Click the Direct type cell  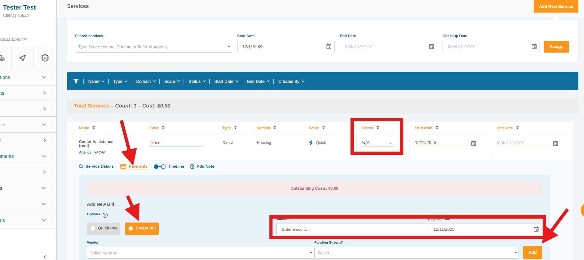click(228, 143)
